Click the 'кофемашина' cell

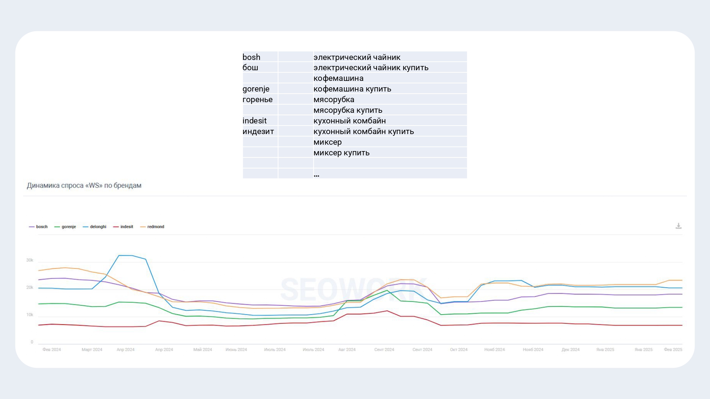(390, 78)
